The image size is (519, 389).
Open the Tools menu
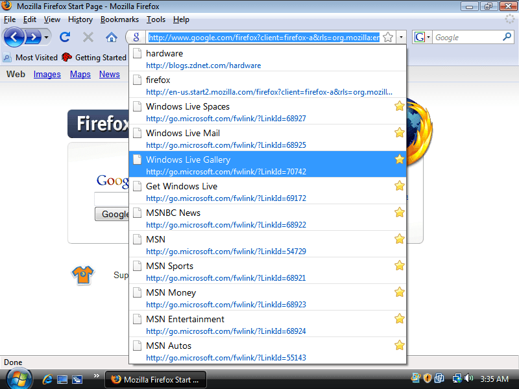pyautogui.click(x=156, y=19)
